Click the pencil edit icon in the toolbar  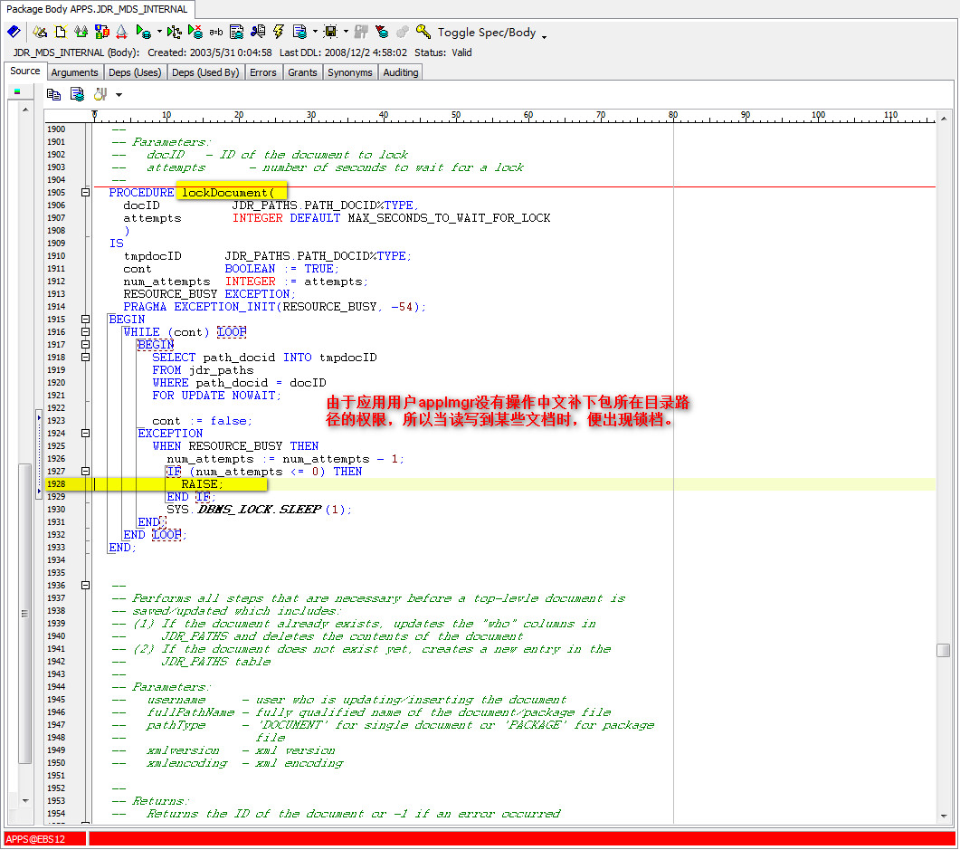coord(41,32)
